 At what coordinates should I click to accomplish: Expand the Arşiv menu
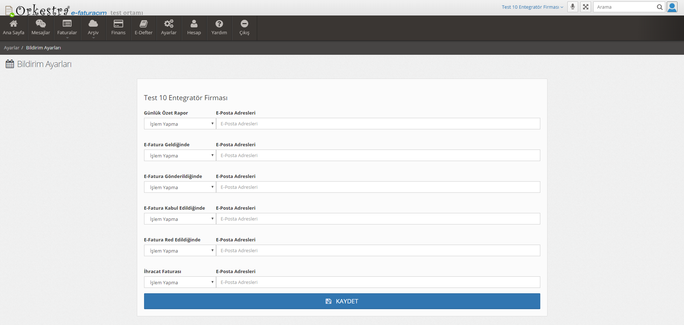pyautogui.click(x=93, y=28)
